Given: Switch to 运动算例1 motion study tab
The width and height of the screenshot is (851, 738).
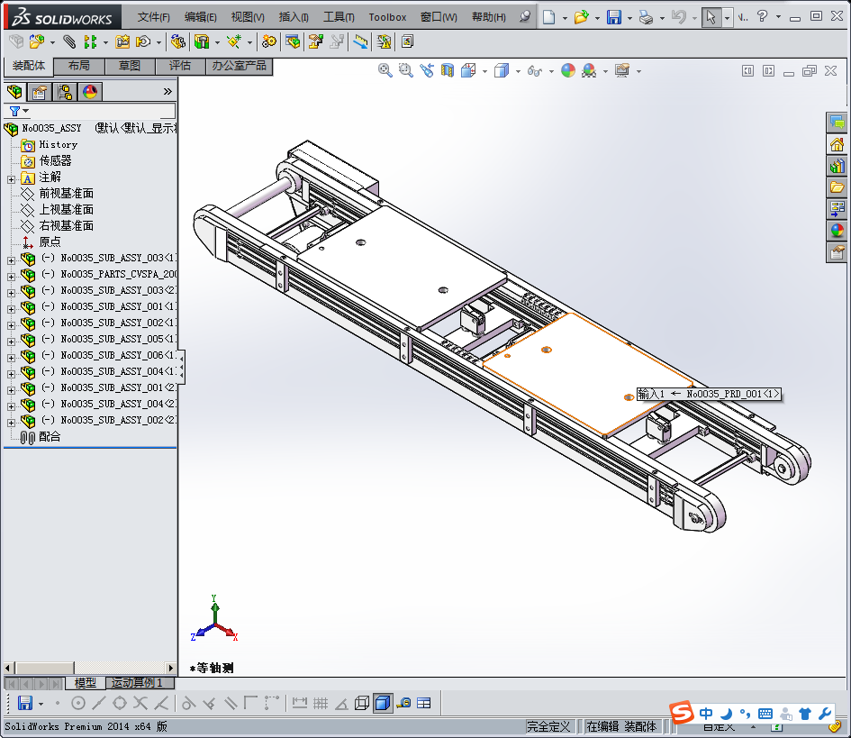Looking at the screenshot, I should pos(137,683).
